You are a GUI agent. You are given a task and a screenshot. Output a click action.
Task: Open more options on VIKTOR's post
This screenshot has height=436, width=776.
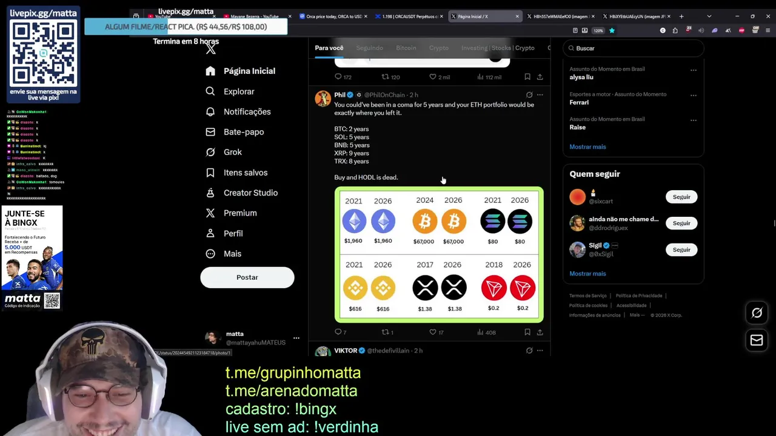(540, 351)
